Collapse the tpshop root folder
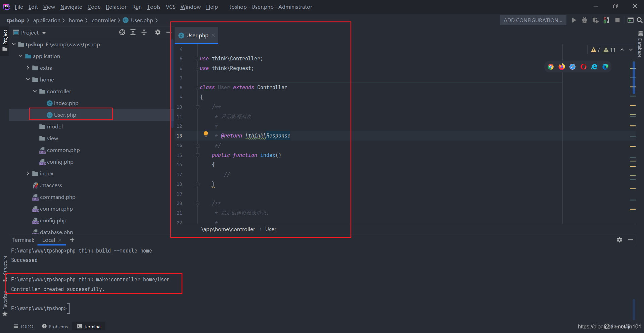This screenshot has height=333, width=644. [x=14, y=44]
